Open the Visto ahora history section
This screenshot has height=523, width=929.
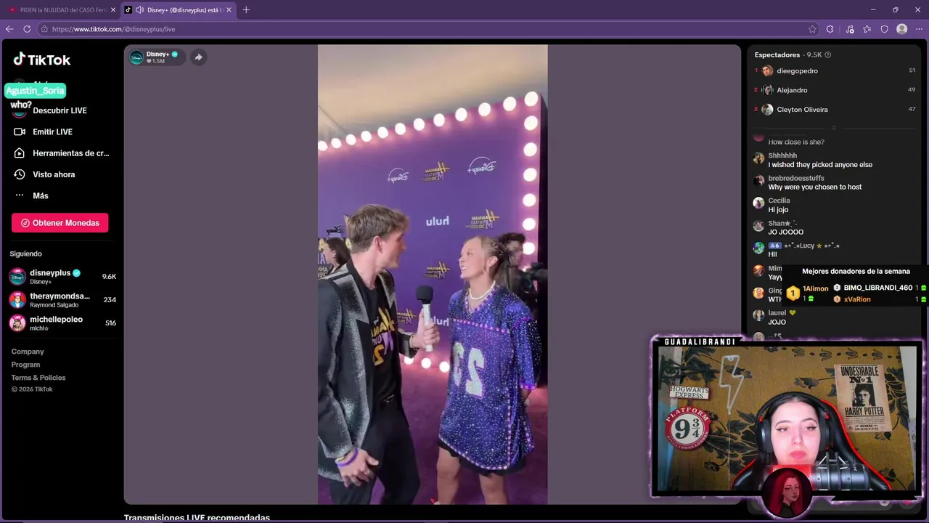44,174
